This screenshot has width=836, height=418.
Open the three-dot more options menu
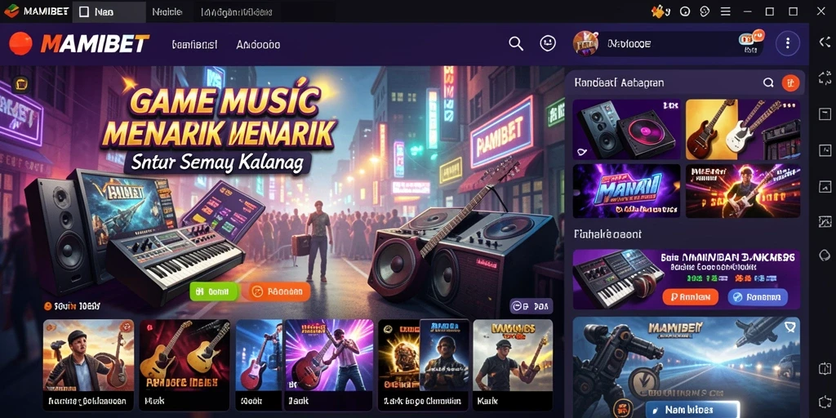(x=788, y=43)
